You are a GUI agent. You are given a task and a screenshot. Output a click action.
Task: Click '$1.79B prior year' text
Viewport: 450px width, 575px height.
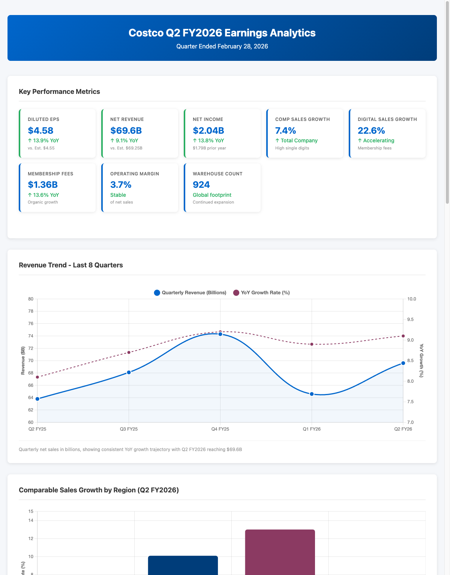(x=209, y=148)
